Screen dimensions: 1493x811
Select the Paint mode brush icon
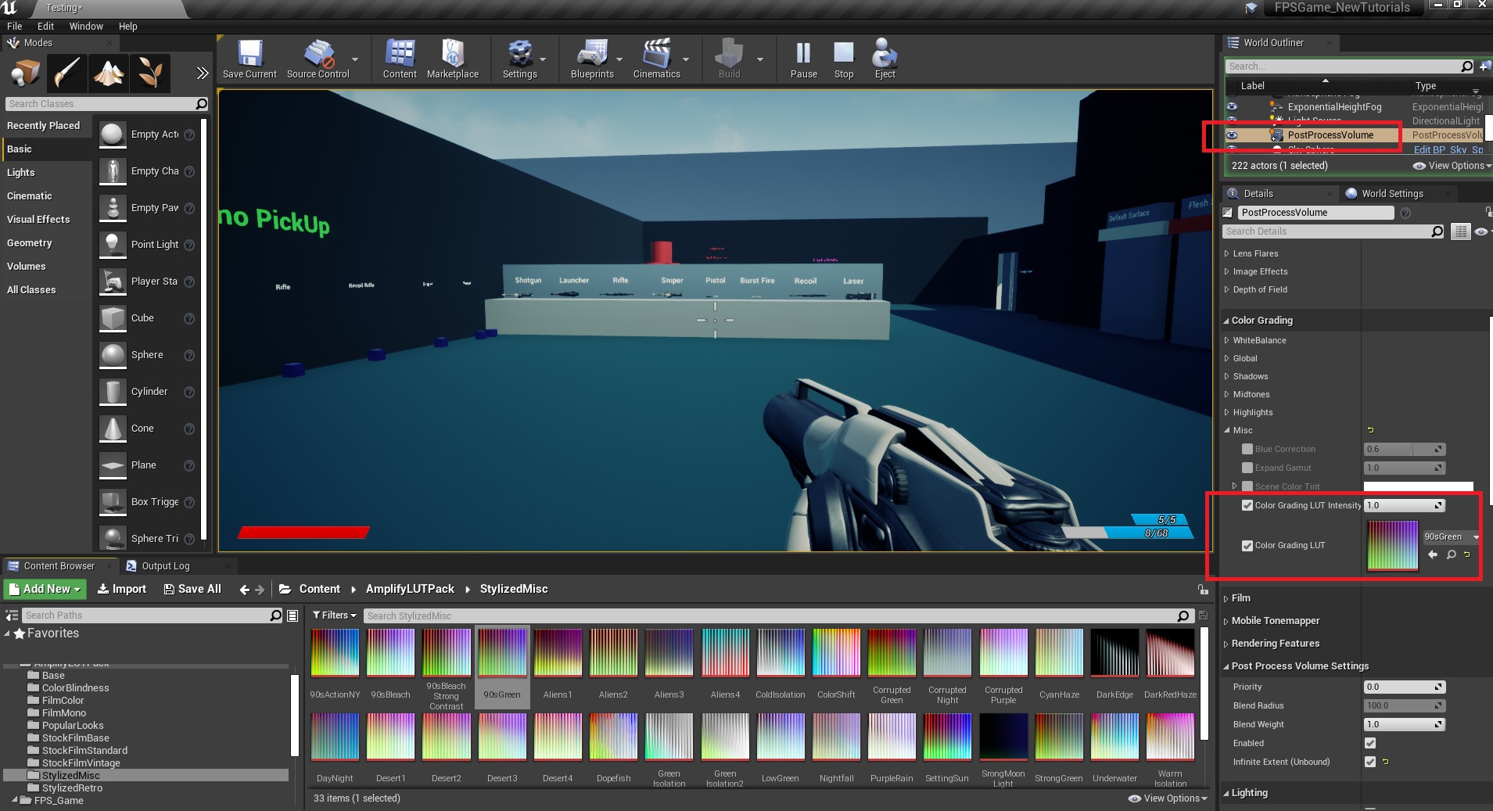click(67, 74)
